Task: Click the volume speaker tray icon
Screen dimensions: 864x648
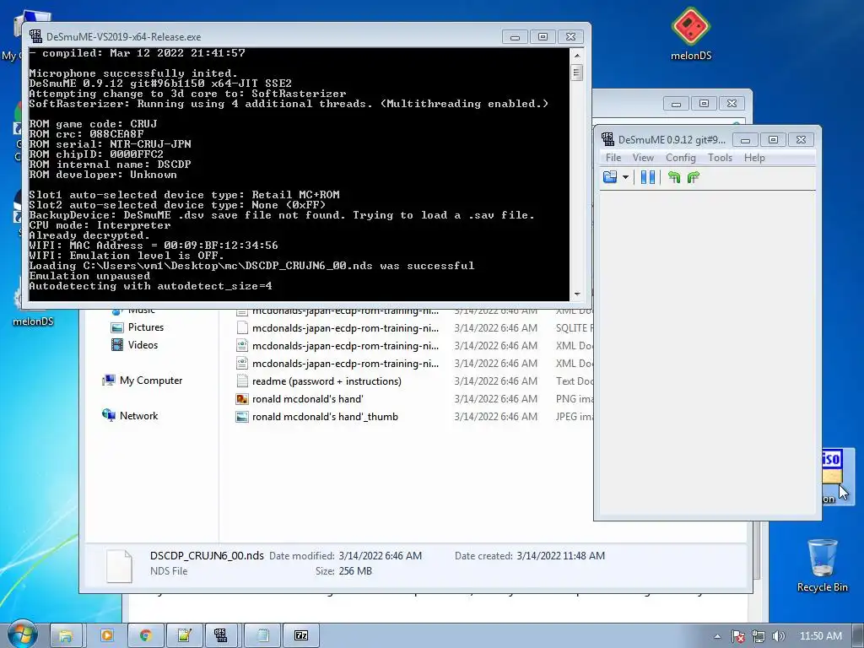Action: [778, 636]
